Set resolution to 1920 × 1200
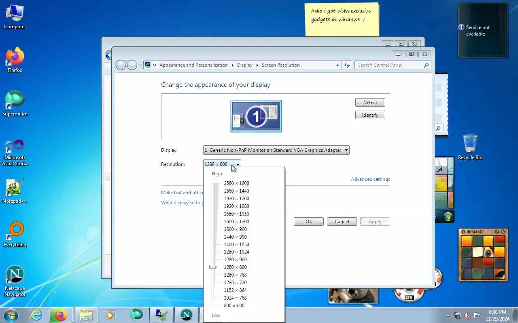 tap(236, 199)
